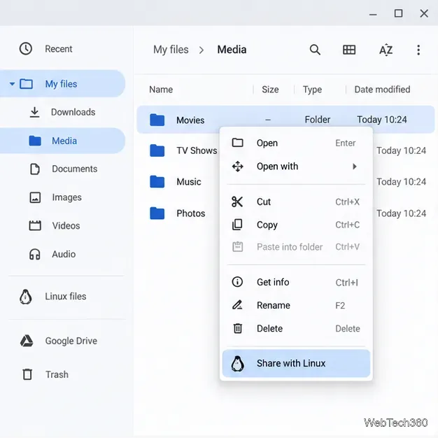Sort by Date modified column header
438x438 pixels.
coord(382,90)
